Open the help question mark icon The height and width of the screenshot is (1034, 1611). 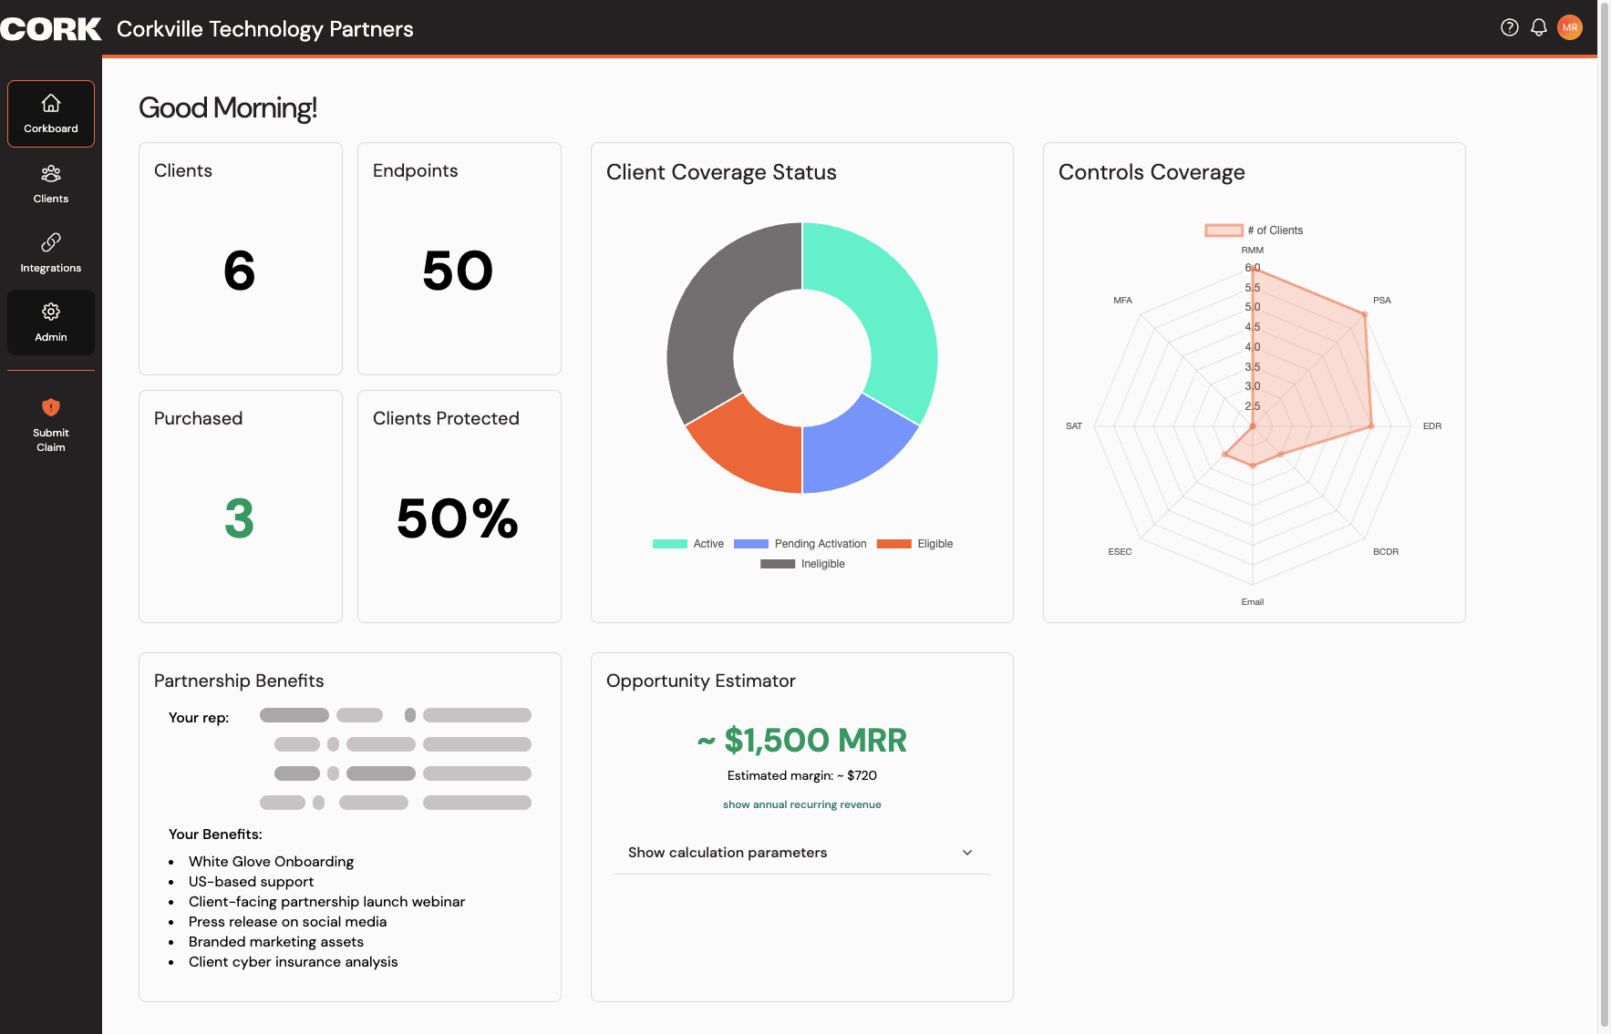(1510, 27)
